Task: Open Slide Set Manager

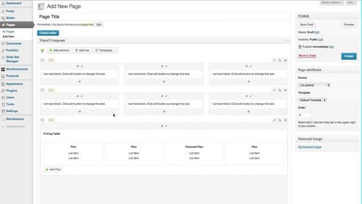Action: tap(12, 59)
